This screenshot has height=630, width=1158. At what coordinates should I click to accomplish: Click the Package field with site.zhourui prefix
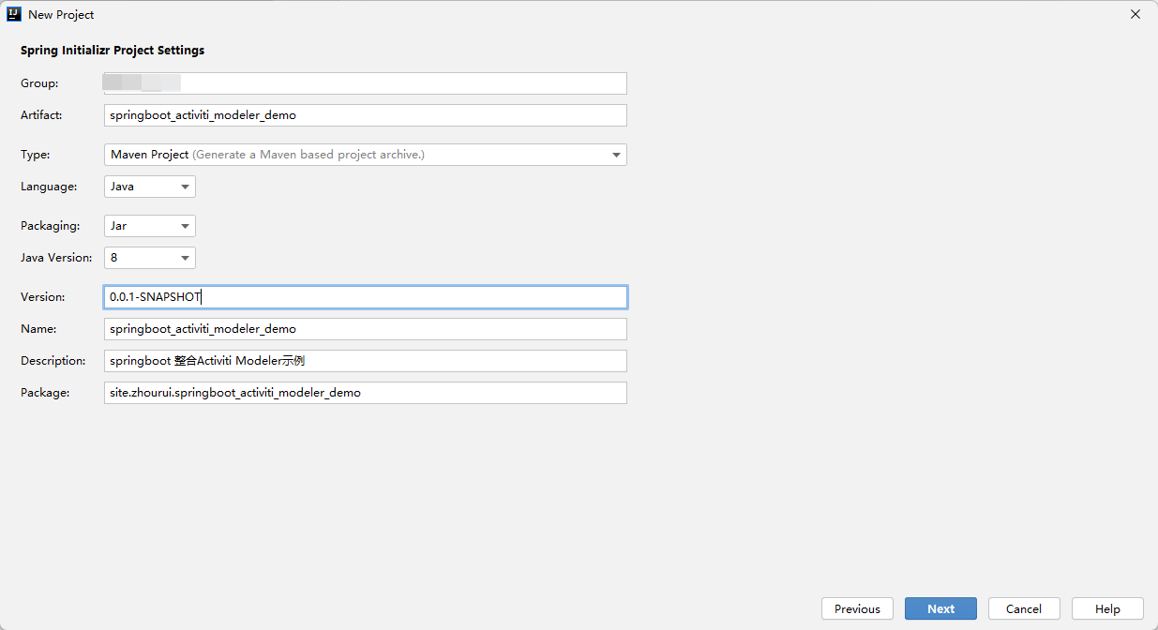[x=365, y=392]
